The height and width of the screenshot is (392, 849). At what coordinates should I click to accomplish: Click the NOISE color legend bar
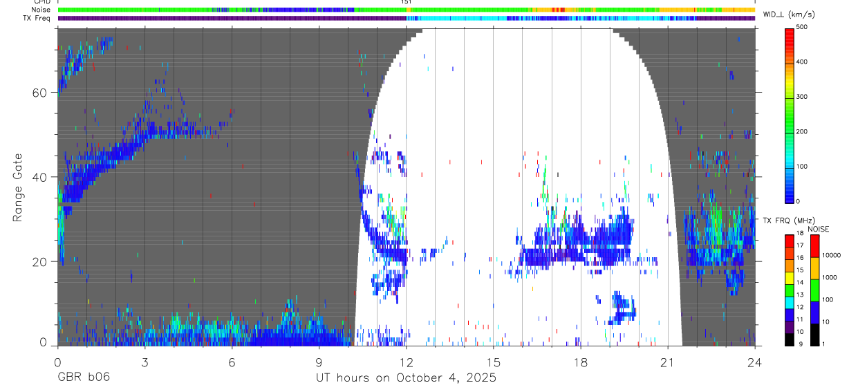[815, 290]
